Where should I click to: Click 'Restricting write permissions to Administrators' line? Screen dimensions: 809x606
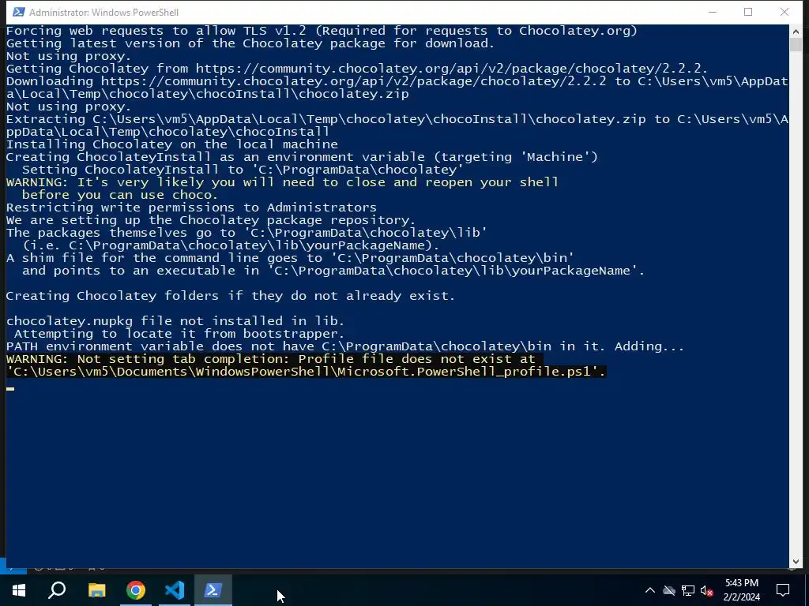191,208
